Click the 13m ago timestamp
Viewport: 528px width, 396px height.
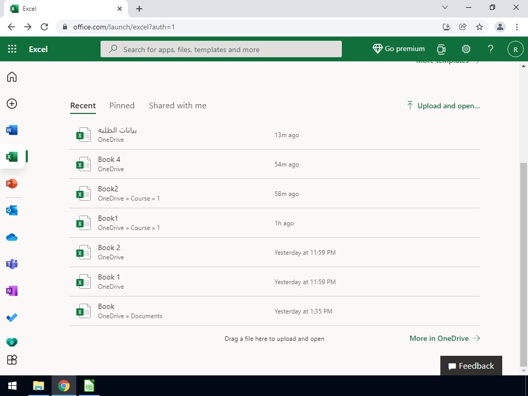click(x=287, y=135)
